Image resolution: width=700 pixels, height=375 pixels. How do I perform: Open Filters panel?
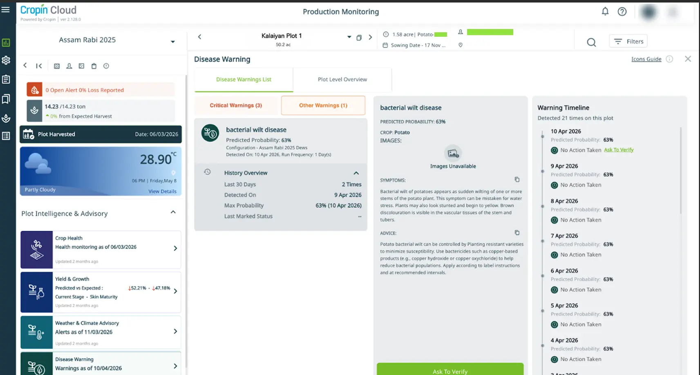pos(628,41)
